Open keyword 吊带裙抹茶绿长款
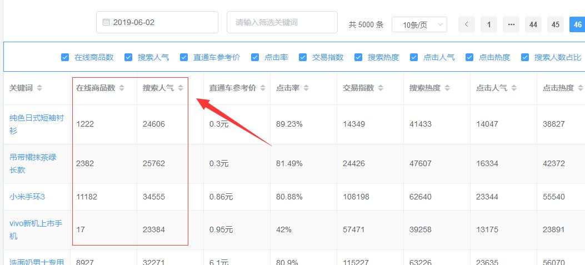585x265 pixels. coord(33,163)
